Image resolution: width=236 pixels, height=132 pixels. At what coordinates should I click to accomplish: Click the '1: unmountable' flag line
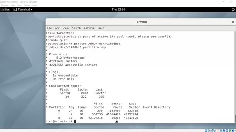65,76
